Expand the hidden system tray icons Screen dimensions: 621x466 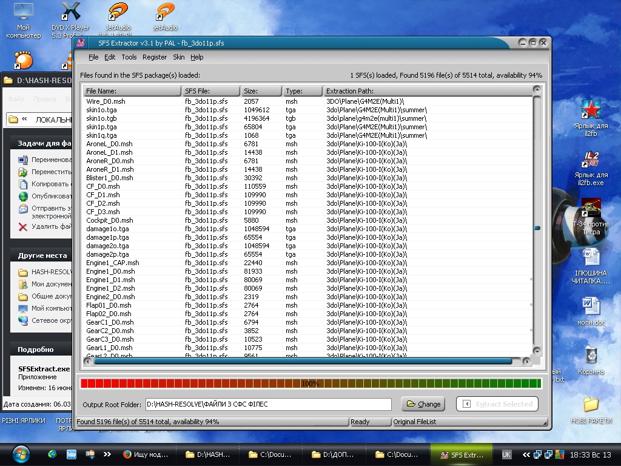[526, 454]
